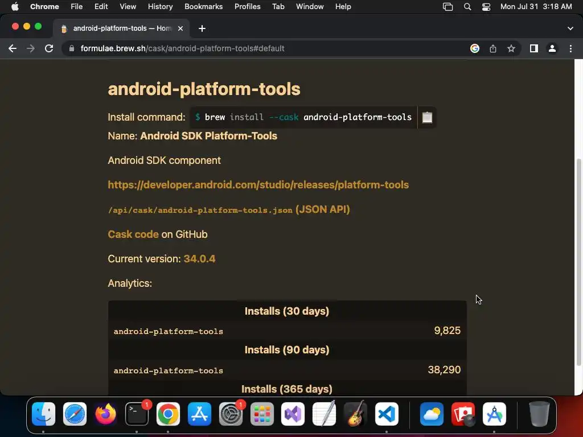
Task: Select the android-platform-tools tab
Action: tap(121, 28)
